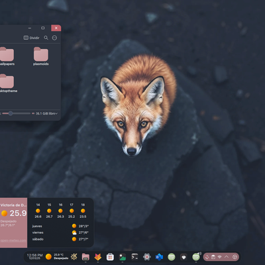Click the big sun icon beside 25.9
Screen dimensions: 265x265
coord(5,213)
